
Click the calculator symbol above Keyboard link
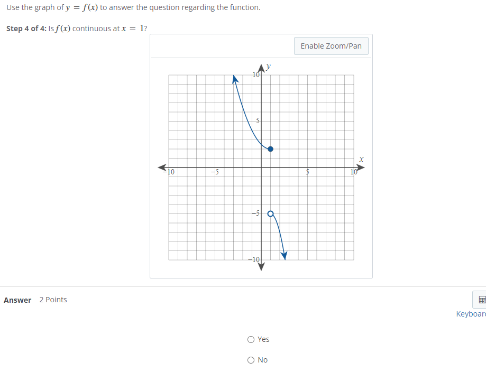482,300
